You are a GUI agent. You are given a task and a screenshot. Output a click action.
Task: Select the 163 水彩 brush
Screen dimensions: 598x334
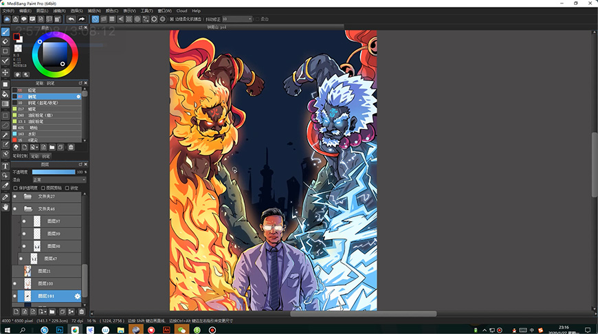pos(47,134)
